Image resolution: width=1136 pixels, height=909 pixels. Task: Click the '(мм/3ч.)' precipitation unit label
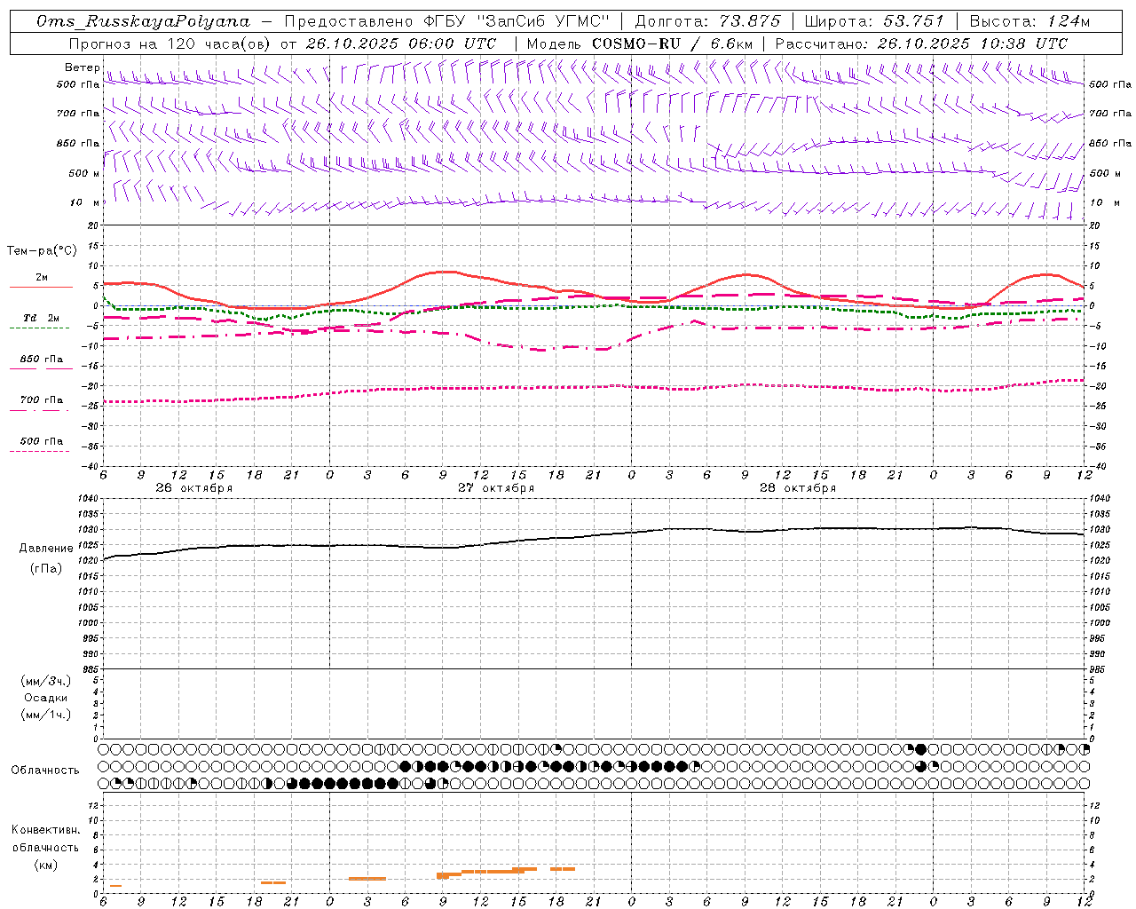(x=46, y=681)
